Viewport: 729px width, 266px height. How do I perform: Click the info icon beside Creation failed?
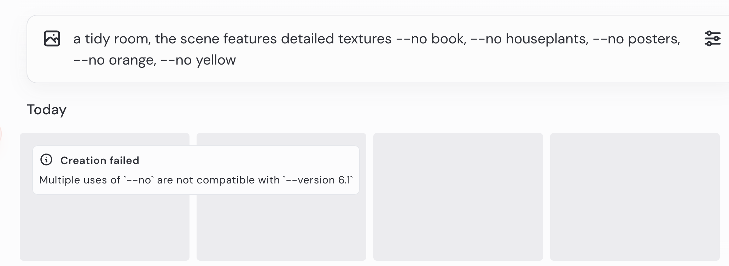point(46,160)
